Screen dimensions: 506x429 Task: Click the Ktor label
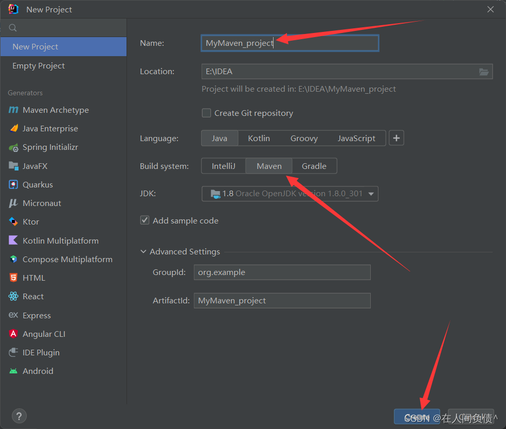(x=31, y=222)
